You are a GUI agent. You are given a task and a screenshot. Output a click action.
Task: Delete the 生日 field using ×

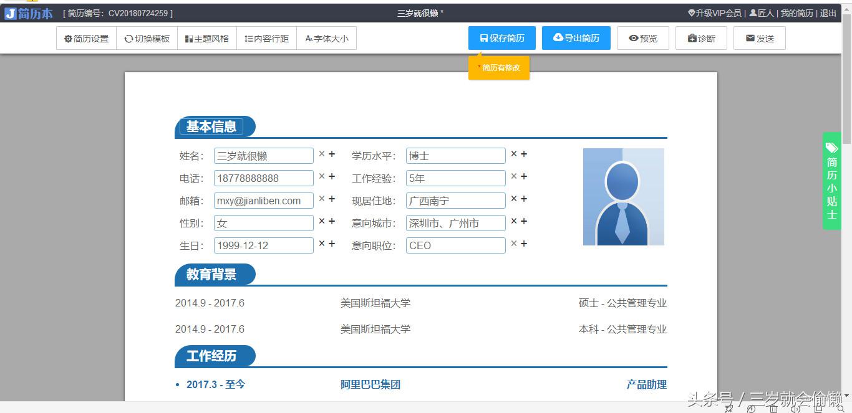(322, 243)
